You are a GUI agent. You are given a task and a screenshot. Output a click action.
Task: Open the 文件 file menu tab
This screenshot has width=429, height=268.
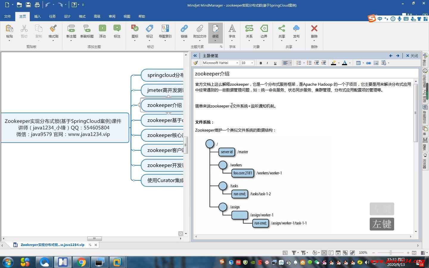coord(7,16)
